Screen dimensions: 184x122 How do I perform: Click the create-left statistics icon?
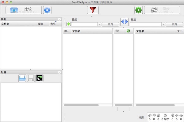click(x=150, y=115)
